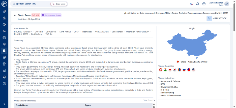The image size is (236, 108).
Task: Open the notifications bell
Action: click(x=198, y=4)
